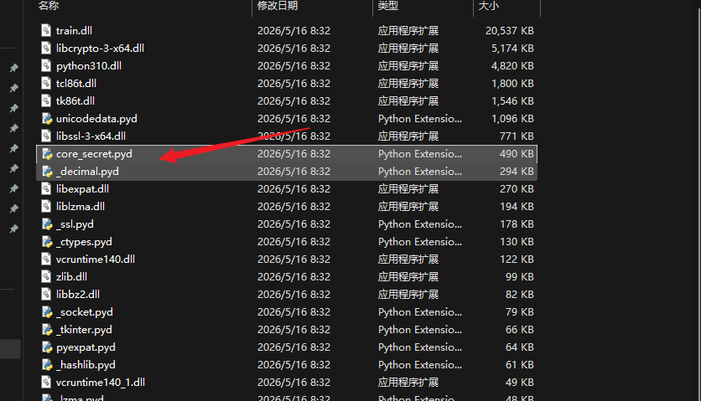Select file name libssl-3-x64.dll
Viewport: 701px width, 401px height.
91,136
